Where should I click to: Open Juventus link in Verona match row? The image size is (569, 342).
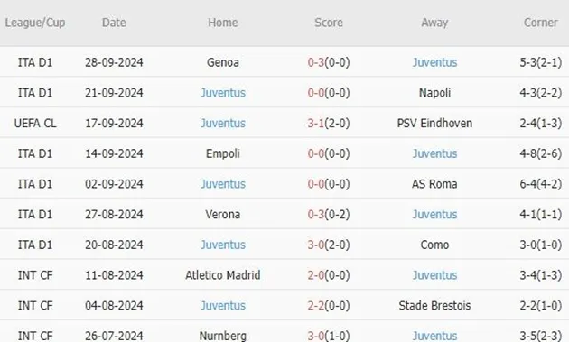[x=434, y=215]
